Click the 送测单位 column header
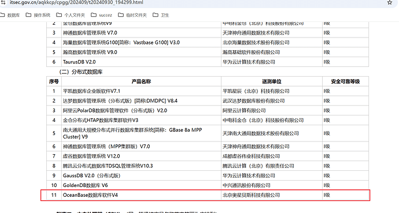The height and width of the screenshot is (213, 399). click(x=272, y=81)
